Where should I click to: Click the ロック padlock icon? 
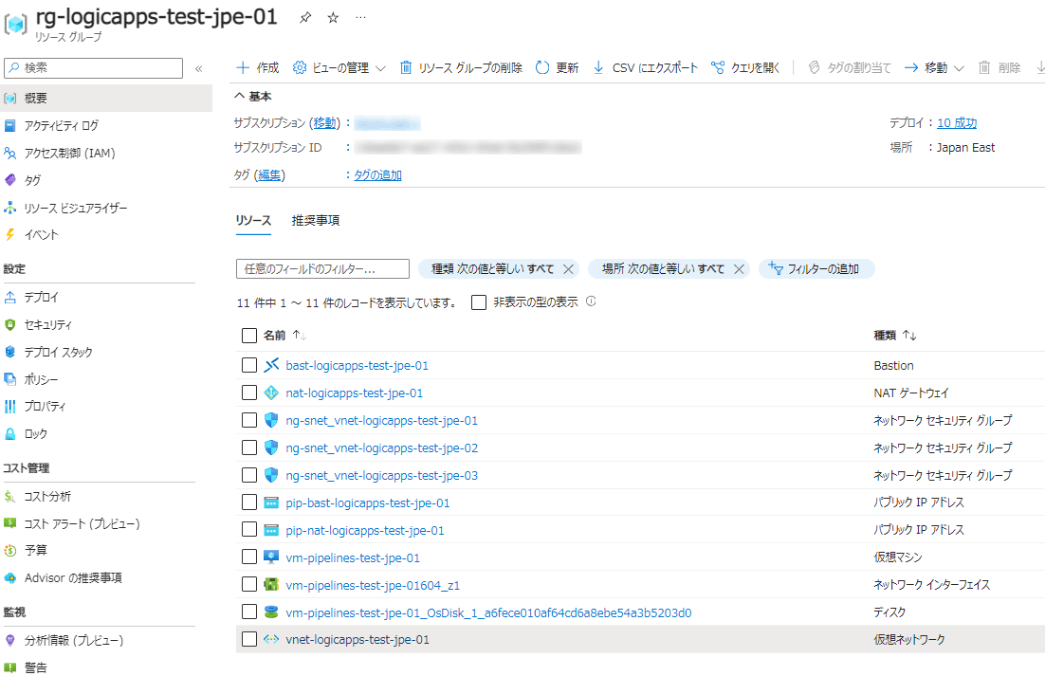pos(10,433)
